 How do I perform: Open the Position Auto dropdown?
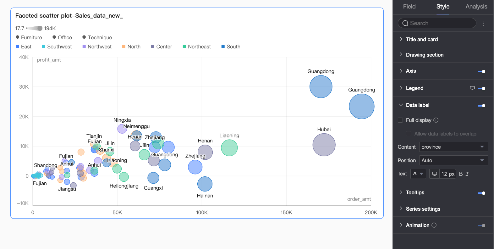click(453, 160)
